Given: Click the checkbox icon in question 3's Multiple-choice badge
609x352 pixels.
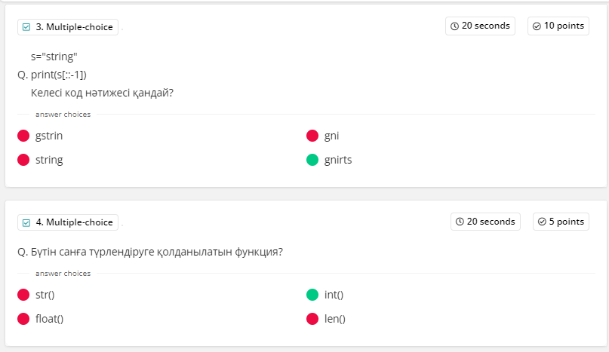Looking at the screenshot, I should click(x=26, y=27).
